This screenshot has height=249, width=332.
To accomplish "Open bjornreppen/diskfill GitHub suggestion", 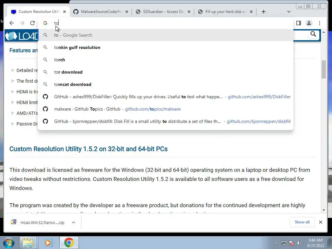I will 165,121.
